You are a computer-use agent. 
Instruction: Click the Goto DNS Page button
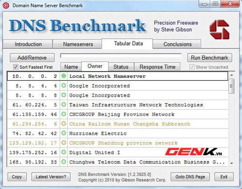[x=190, y=177]
